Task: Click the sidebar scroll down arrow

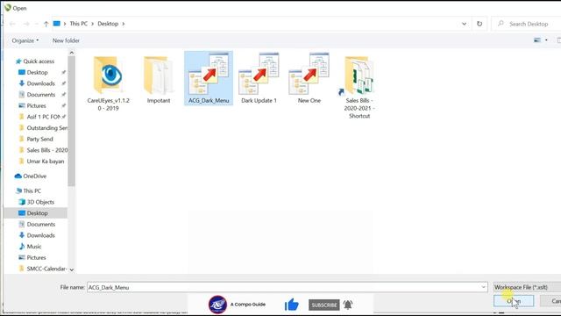Action: click(x=71, y=269)
